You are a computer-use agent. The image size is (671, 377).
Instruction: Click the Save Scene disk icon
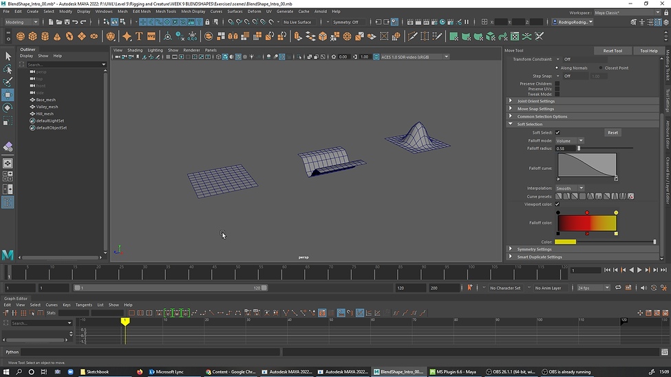click(67, 22)
